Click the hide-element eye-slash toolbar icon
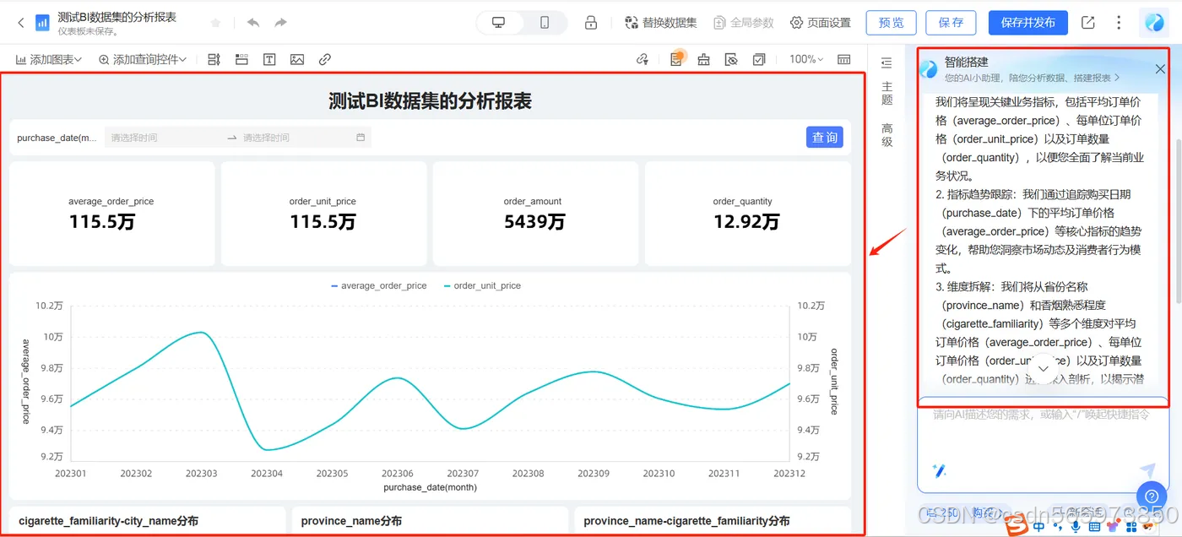Viewport: 1182px width, 537px height. point(732,59)
